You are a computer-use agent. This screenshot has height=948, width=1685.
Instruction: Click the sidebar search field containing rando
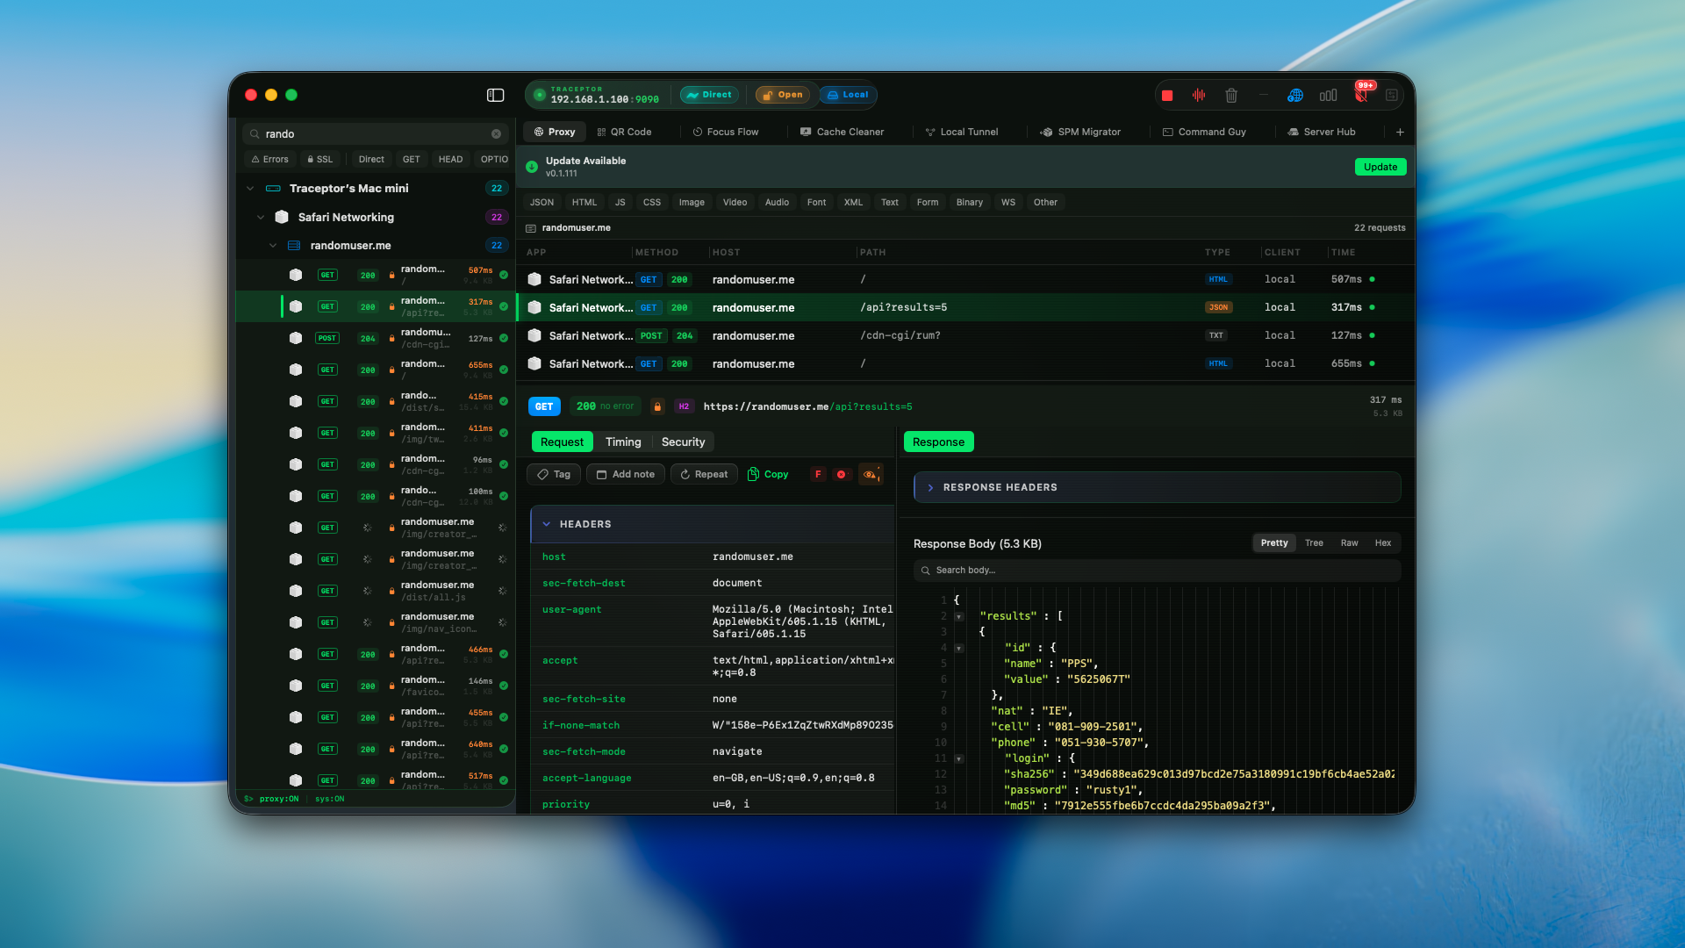[x=376, y=134]
